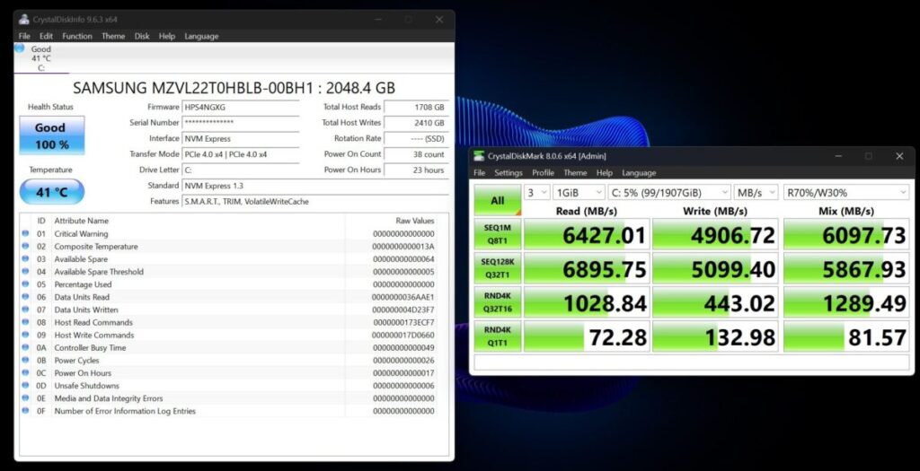Open the test count dropdown showing 3

point(536,192)
